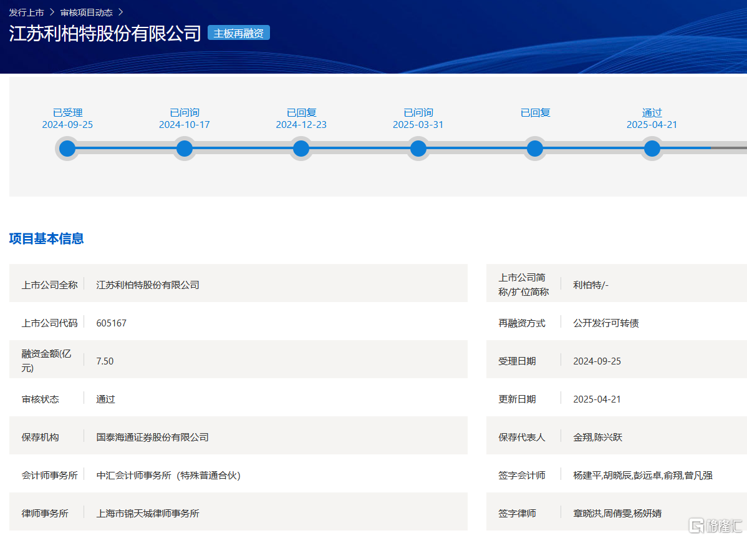747x538 pixels.
Task: Select the 通过 2025-04-21 timeline node
Action: point(652,149)
